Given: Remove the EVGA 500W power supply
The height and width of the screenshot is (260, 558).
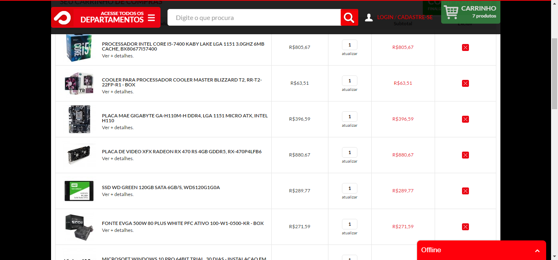Looking at the screenshot, I should (465, 227).
